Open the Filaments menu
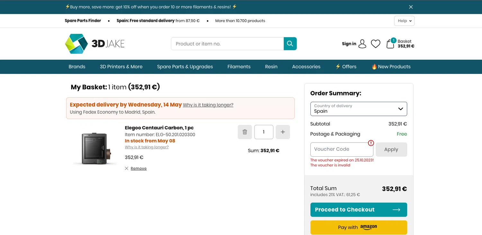The image size is (482, 235). pos(239,67)
